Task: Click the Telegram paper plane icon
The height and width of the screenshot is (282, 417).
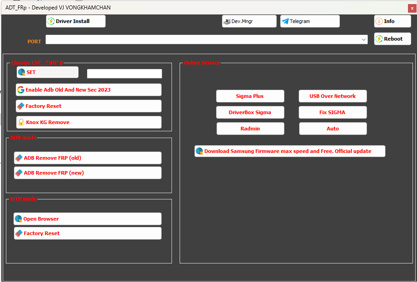Action: [x=285, y=21]
